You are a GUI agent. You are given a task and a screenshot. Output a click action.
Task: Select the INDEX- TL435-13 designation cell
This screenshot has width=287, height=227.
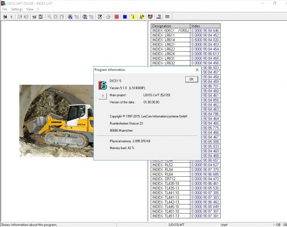tap(171, 188)
